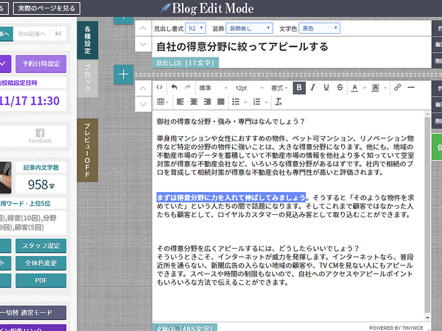Image resolution: width=442 pixels, height=331 pixels.
Task: Click the source code icon in editor toolbar
Action: click(160, 88)
